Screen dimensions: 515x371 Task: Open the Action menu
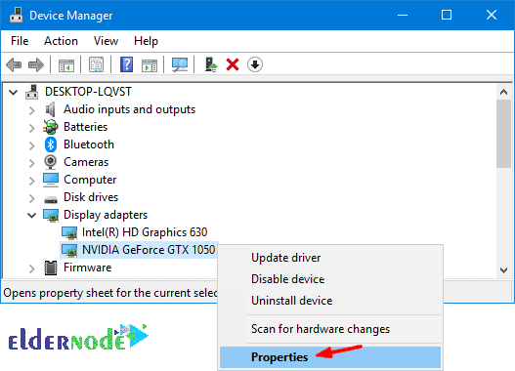[62, 41]
